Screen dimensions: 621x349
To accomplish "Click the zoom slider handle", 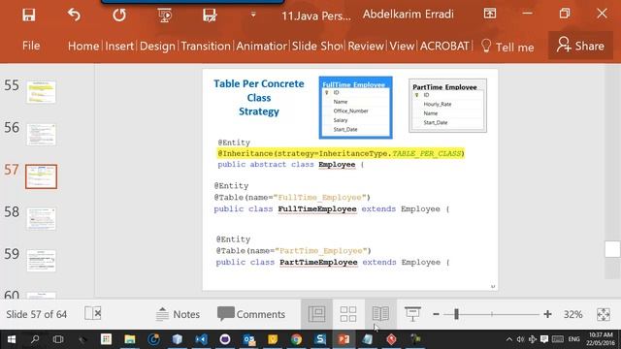I will [456, 314].
